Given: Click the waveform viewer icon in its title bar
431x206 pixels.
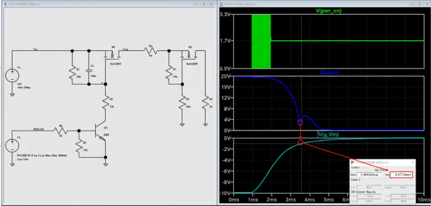Looking at the screenshot, I should [221, 4].
